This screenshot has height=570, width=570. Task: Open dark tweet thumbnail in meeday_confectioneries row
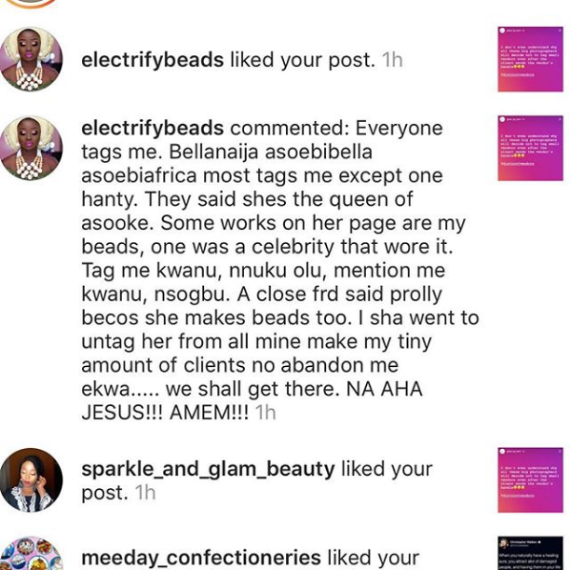pos(530,553)
